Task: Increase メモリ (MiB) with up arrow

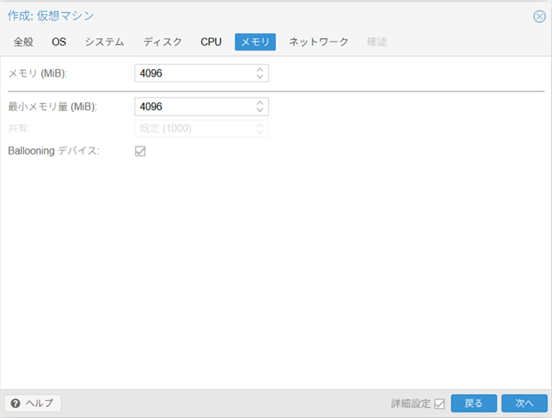Action: [x=260, y=70]
